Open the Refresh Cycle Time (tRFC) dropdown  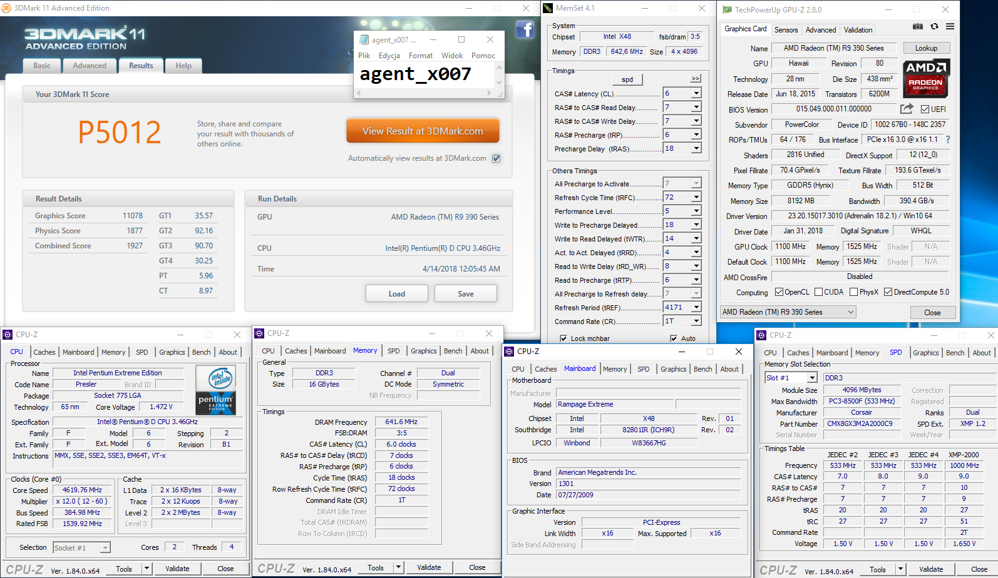click(x=696, y=197)
